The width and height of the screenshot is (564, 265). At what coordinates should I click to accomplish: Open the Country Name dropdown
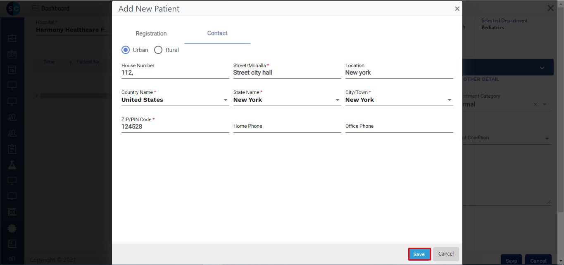click(226, 100)
